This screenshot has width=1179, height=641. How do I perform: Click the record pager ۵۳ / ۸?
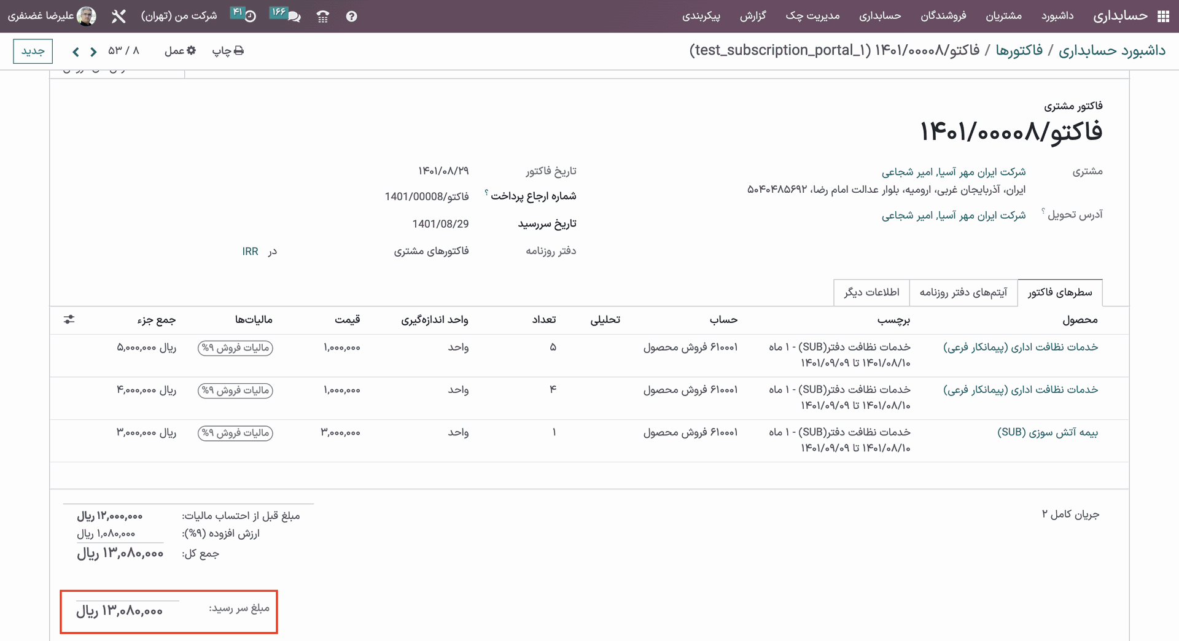(x=124, y=51)
